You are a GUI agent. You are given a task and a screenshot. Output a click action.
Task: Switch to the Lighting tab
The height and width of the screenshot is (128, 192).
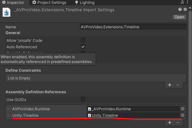click(85, 3)
